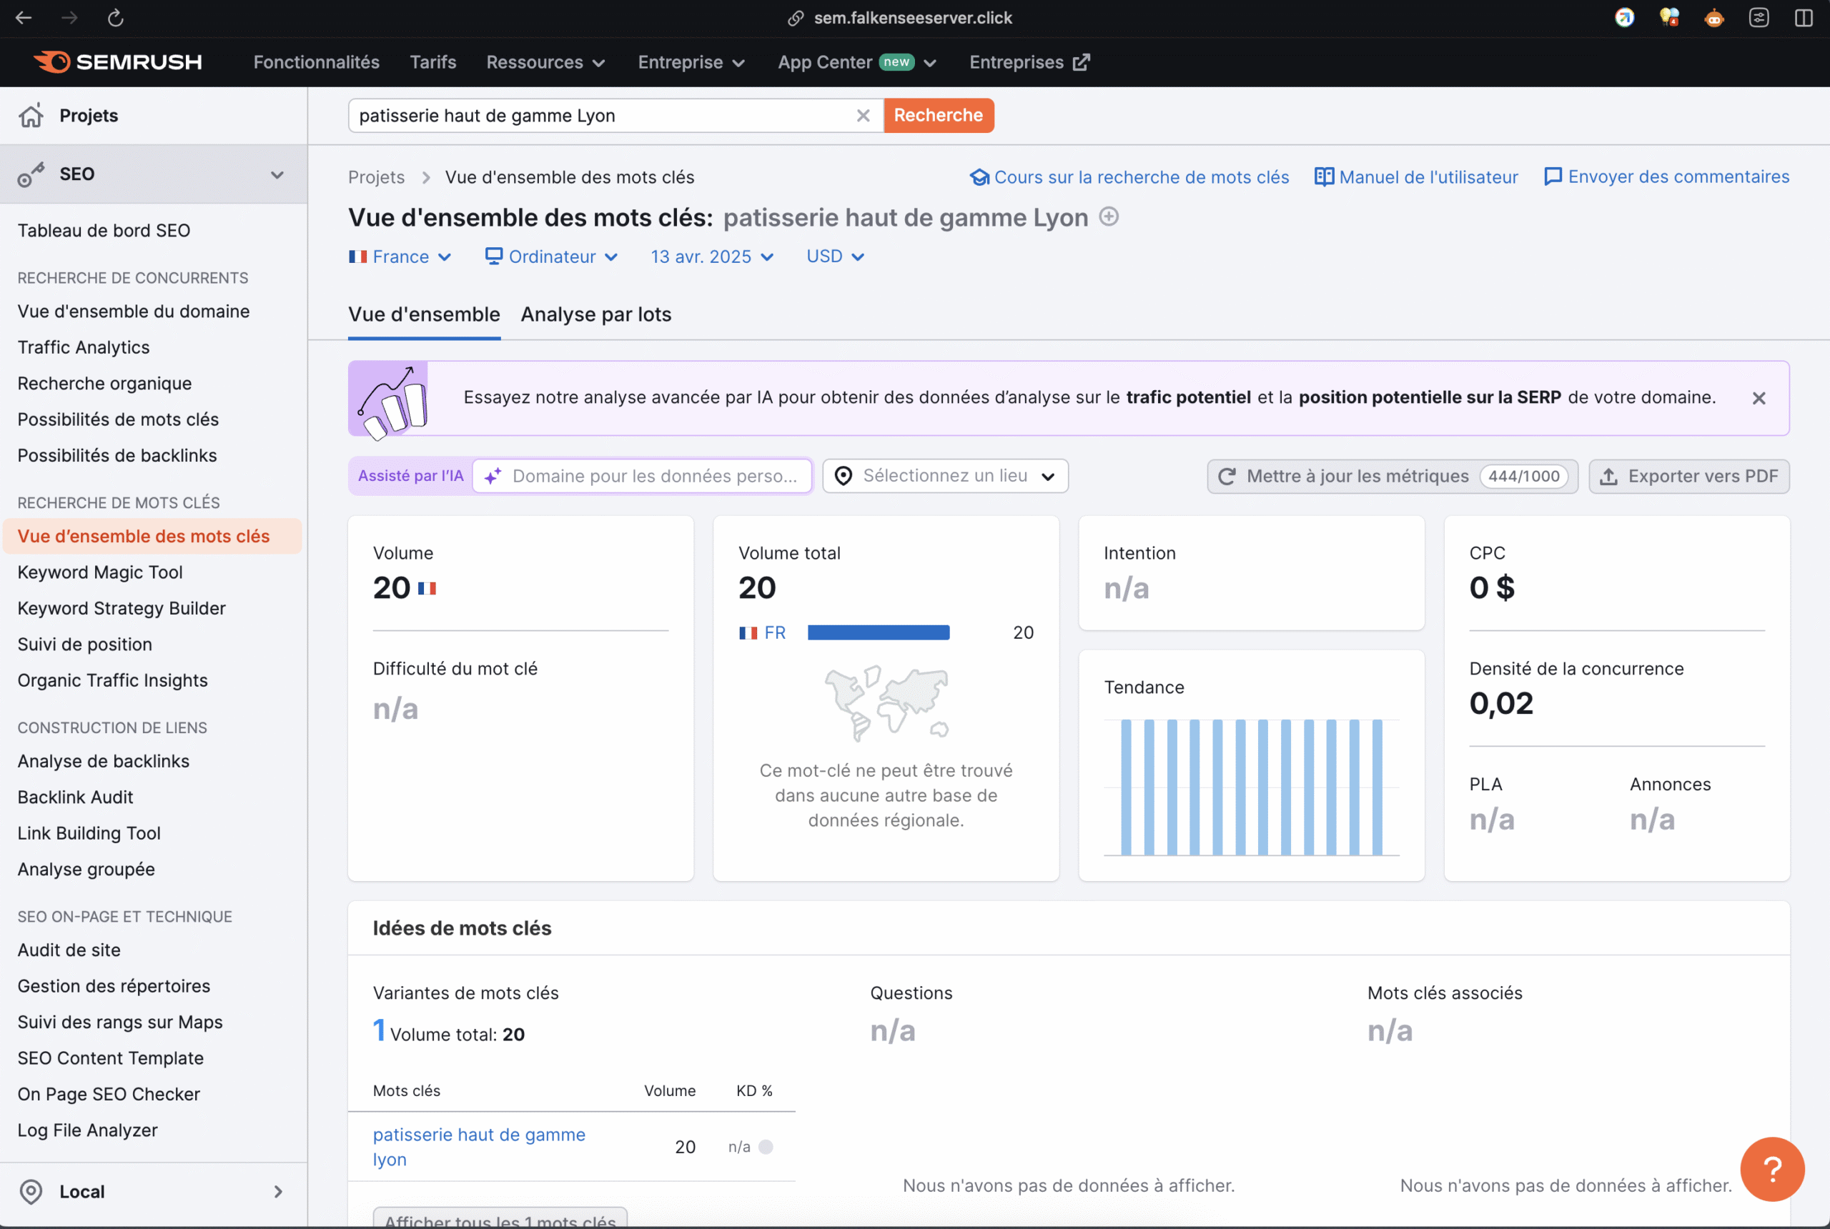1830x1229 pixels.
Task: Click the browser back arrow
Action: coord(24,17)
